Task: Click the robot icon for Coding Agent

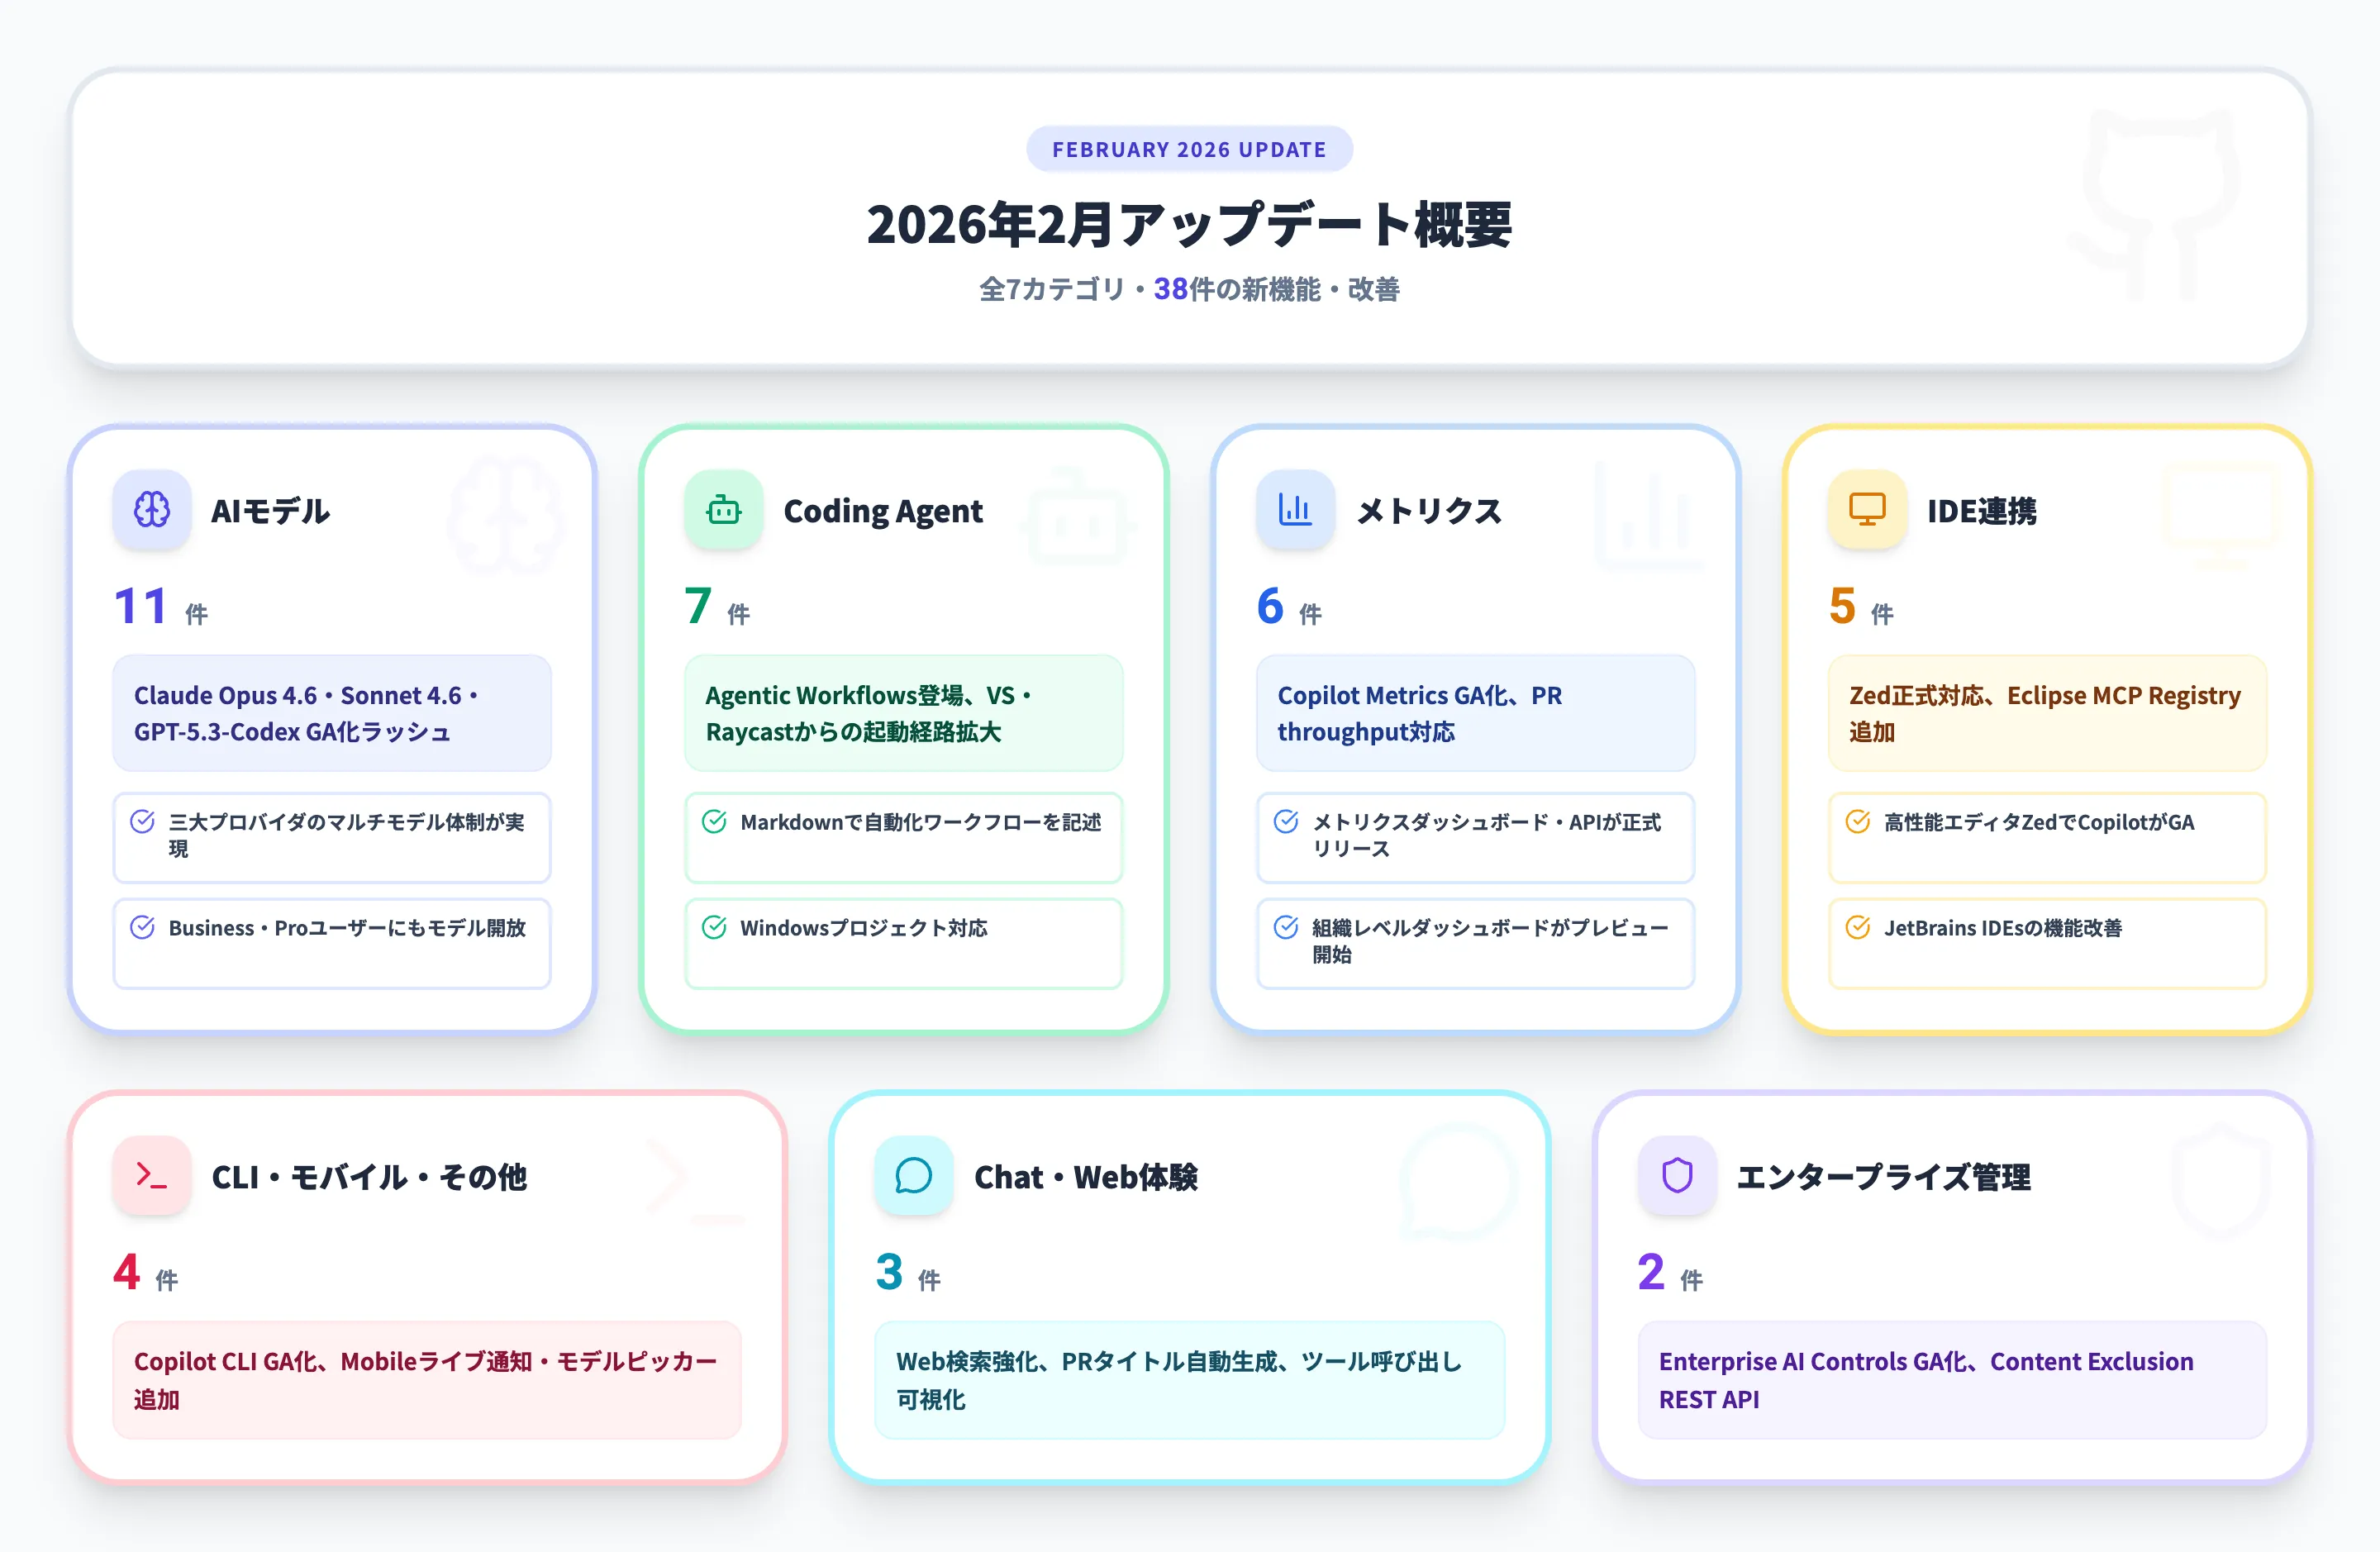Action: click(722, 510)
